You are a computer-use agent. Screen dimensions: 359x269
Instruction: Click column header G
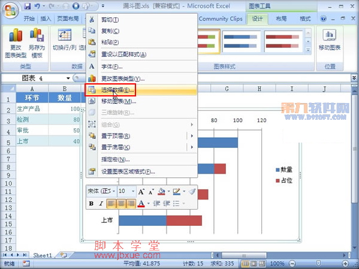coord(227,89)
